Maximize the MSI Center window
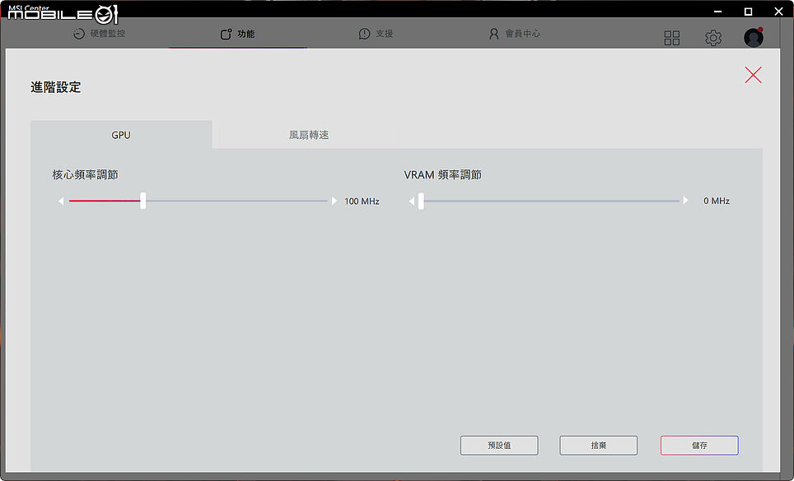 click(748, 12)
